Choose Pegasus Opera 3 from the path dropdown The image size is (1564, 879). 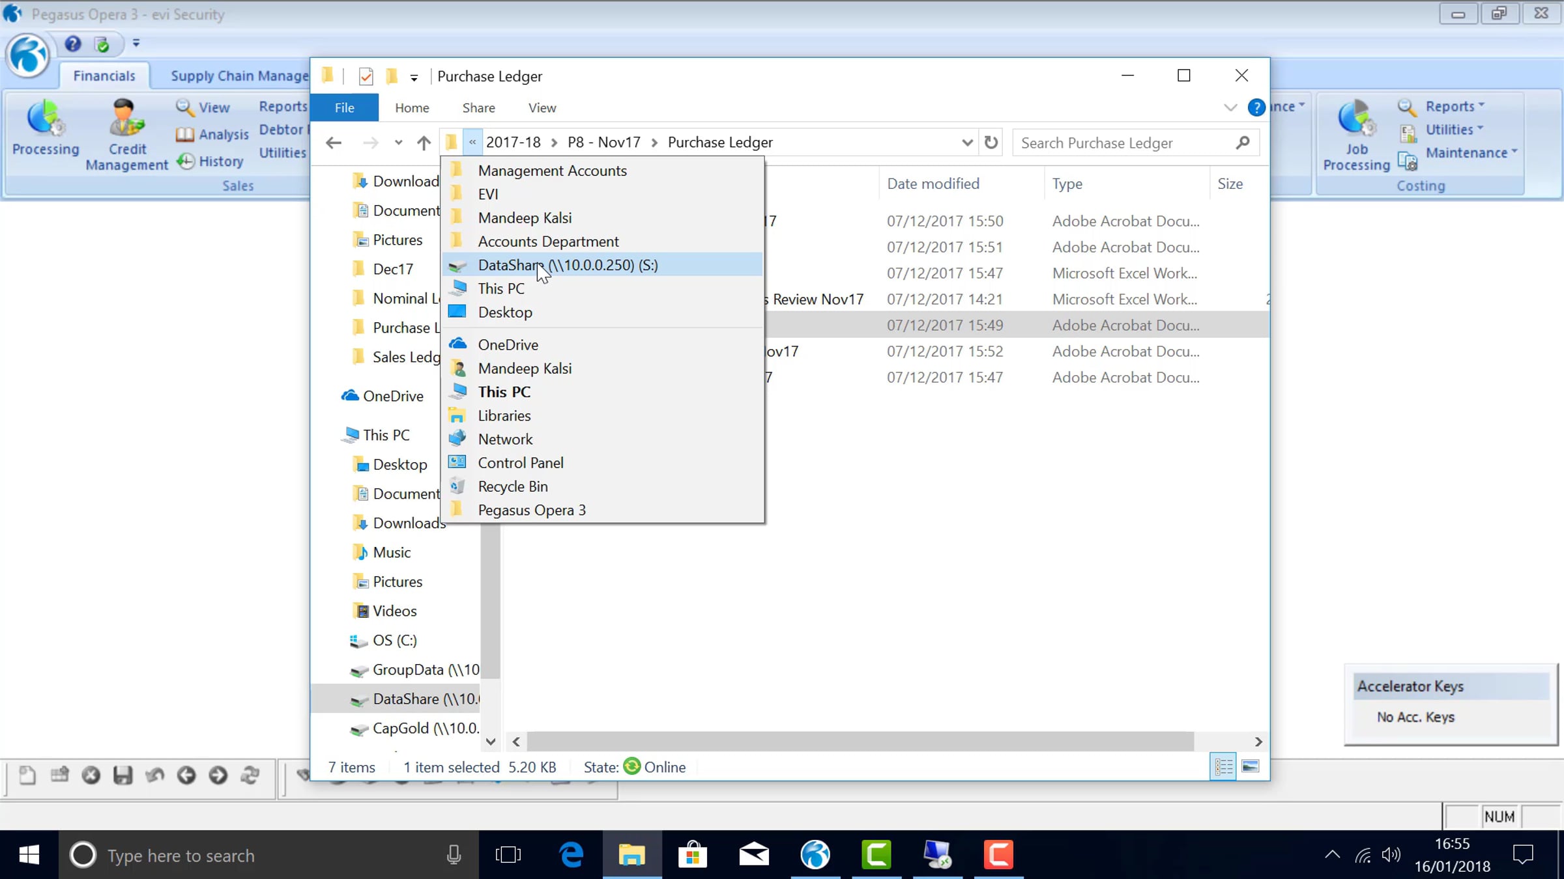602,510
